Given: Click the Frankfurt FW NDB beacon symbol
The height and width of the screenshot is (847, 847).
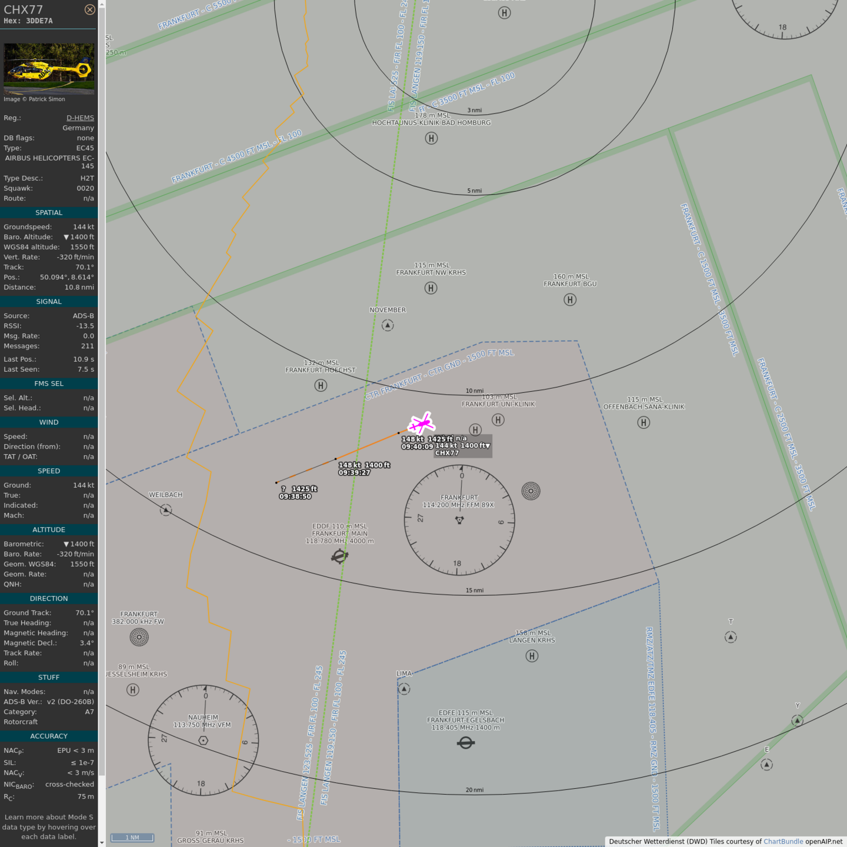Looking at the screenshot, I should click(x=139, y=637).
